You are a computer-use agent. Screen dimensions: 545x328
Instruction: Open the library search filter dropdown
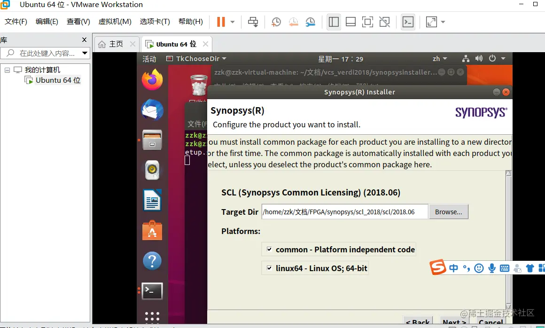tap(85, 53)
